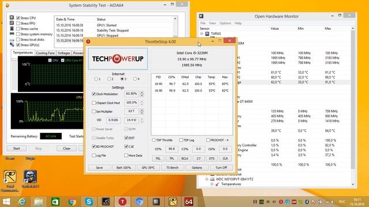The width and height of the screenshot is (369, 207).
Task: Switch to Cooling Fans tab in AIDA64
Action: pyautogui.click(x=45, y=53)
